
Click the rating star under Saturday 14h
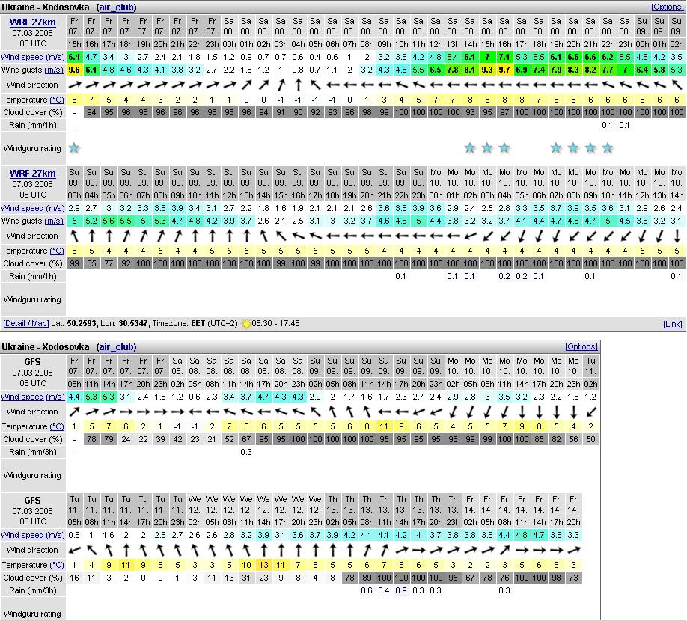click(470, 148)
